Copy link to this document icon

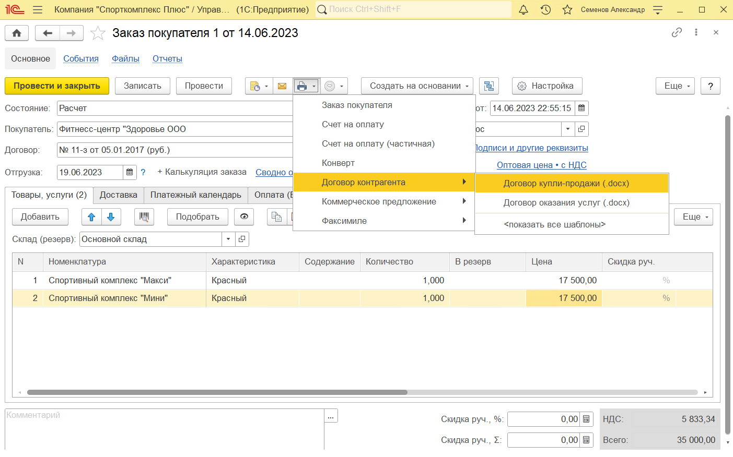[x=677, y=32]
